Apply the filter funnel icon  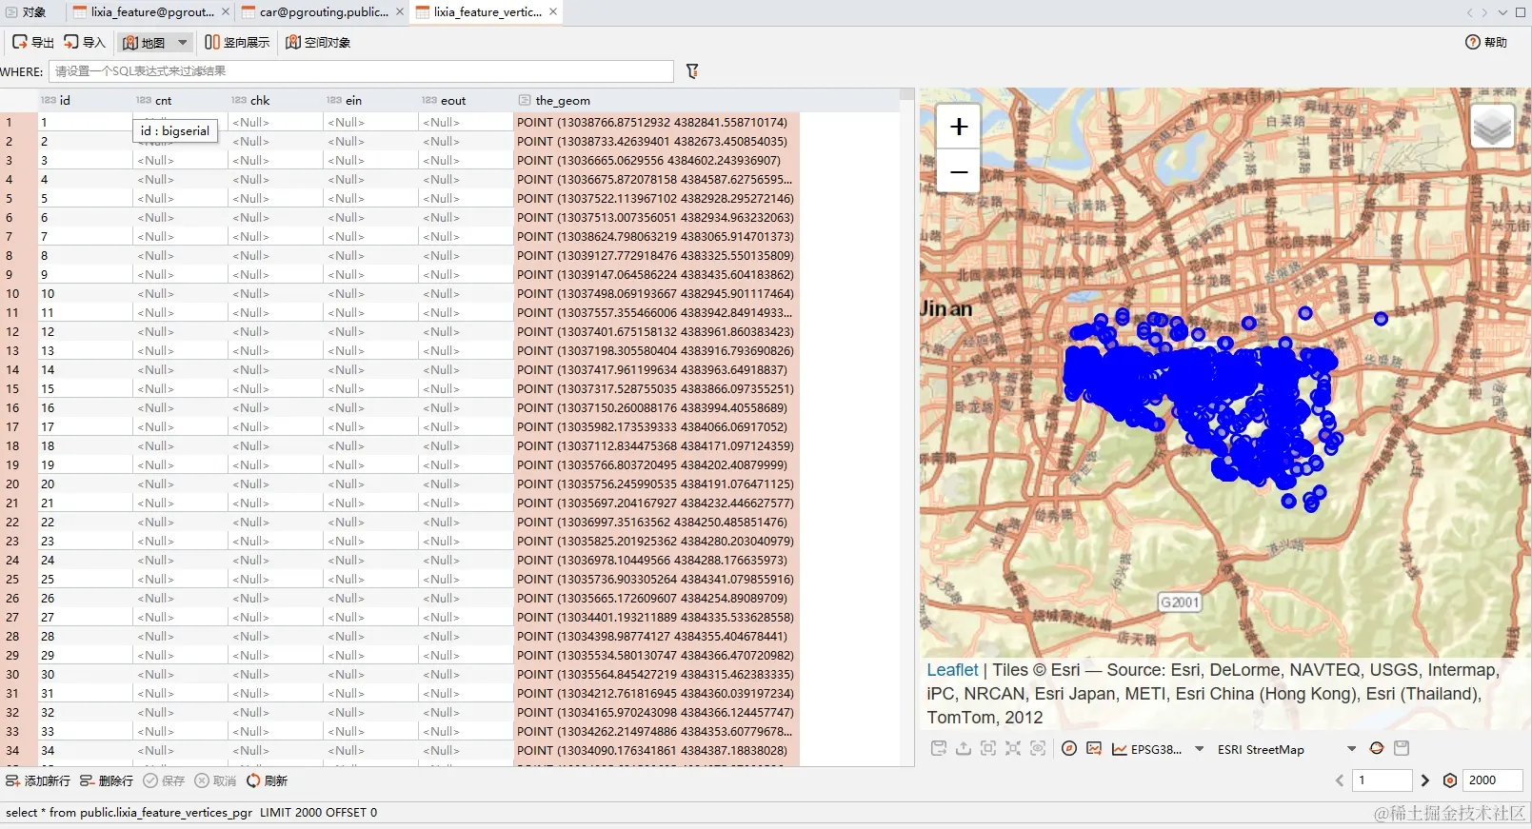coord(692,71)
